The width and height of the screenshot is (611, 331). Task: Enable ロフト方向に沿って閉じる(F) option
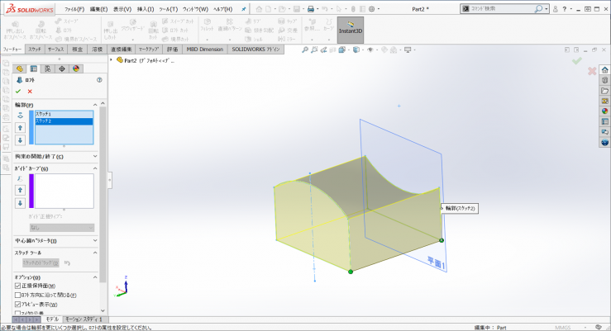[x=18, y=295]
